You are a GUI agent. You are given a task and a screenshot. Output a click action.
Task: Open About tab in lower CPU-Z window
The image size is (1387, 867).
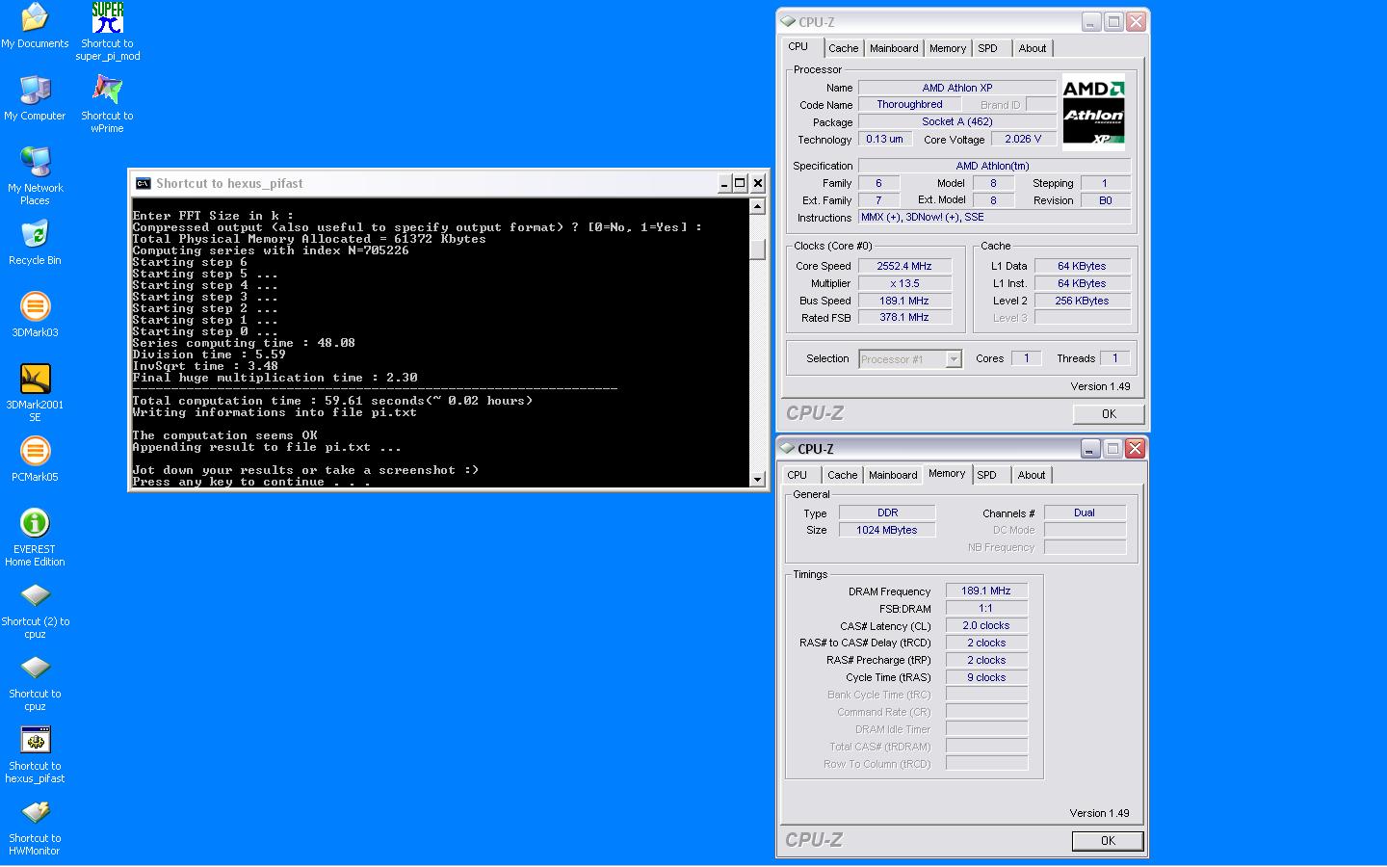pyautogui.click(x=1032, y=475)
